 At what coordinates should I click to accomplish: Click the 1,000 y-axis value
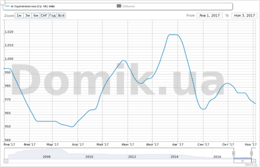click(x=9, y=59)
